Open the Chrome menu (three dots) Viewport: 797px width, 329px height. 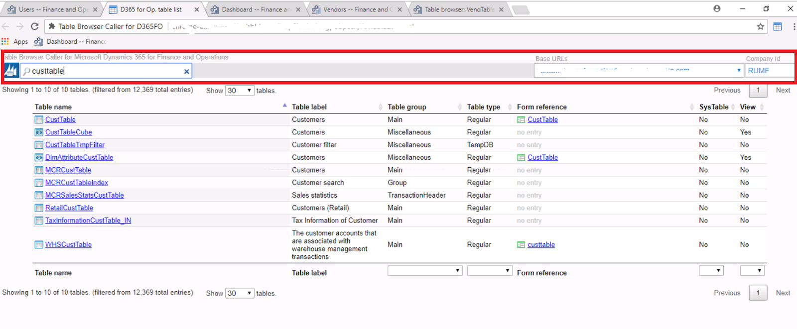pos(794,26)
